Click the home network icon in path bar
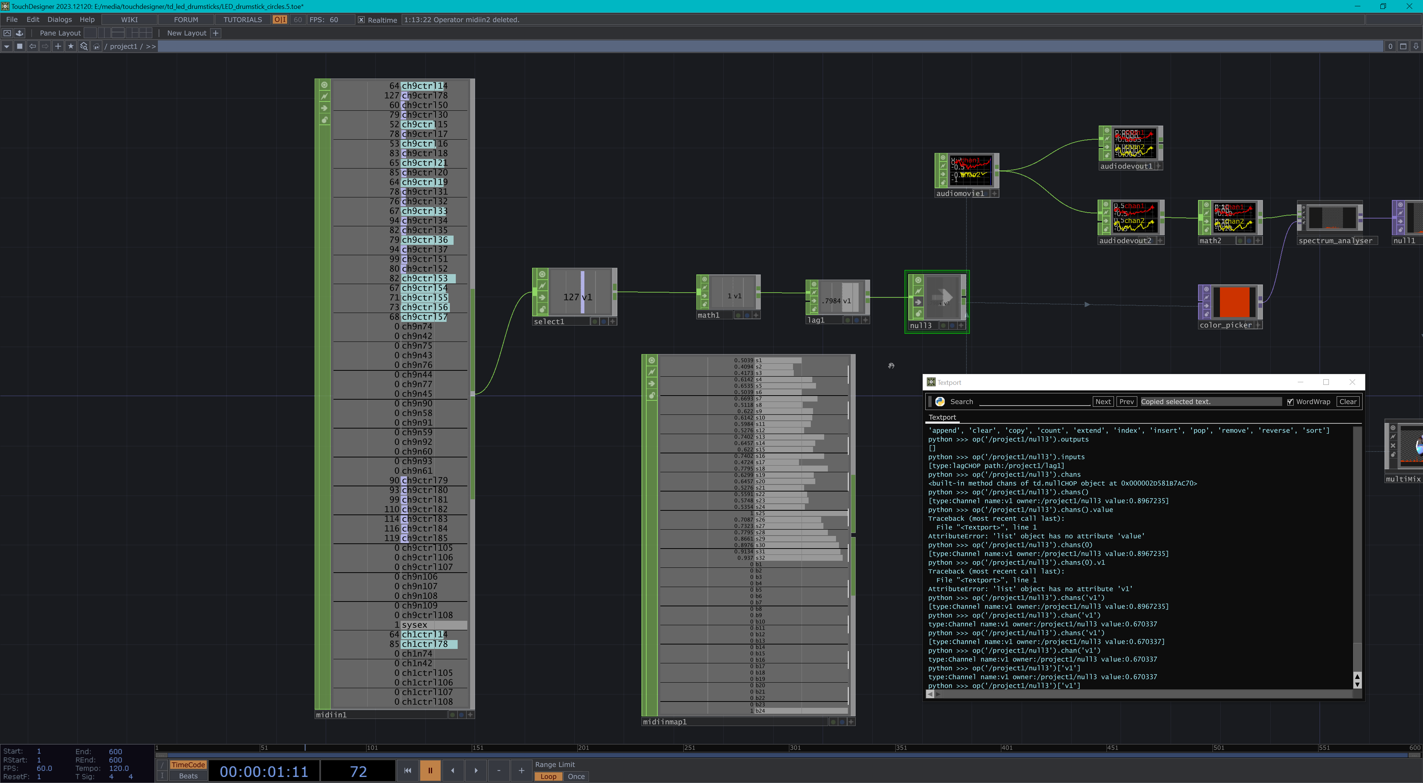Screen dimensions: 1423x783 tap(97, 46)
